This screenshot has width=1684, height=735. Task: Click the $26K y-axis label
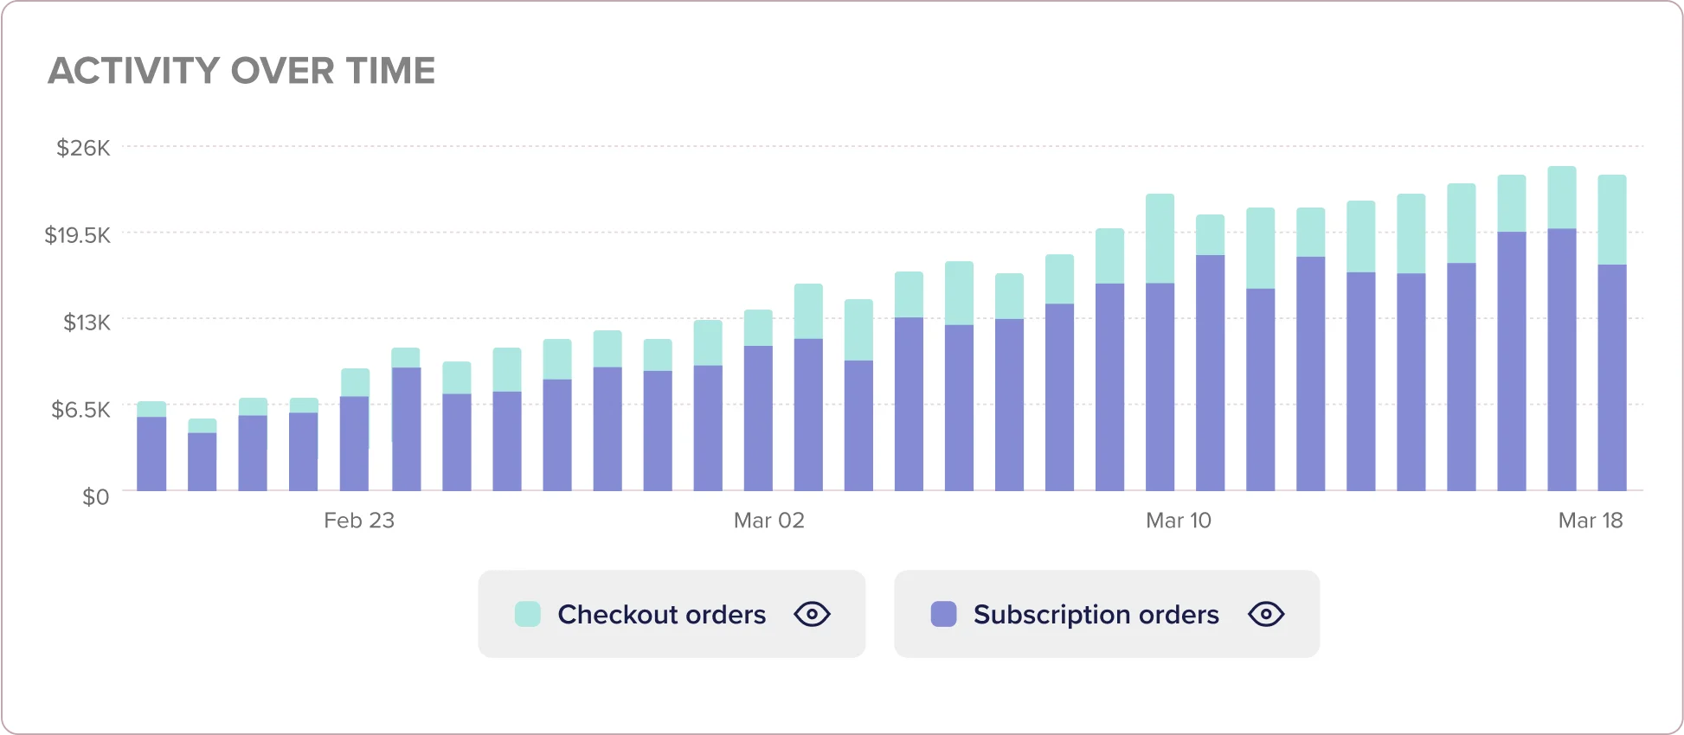(83, 148)
